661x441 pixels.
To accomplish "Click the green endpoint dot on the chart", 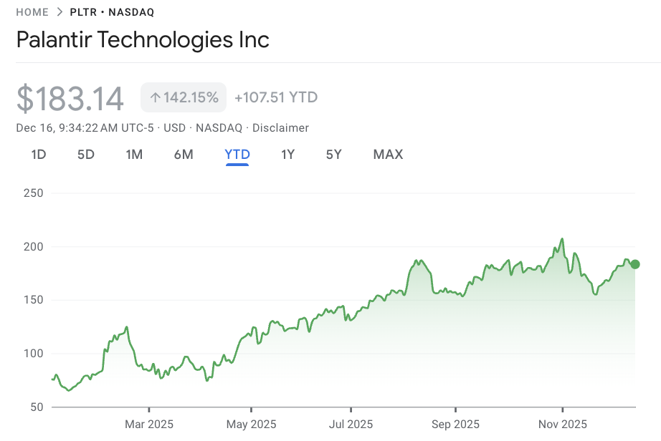I will tap(634, 264).
